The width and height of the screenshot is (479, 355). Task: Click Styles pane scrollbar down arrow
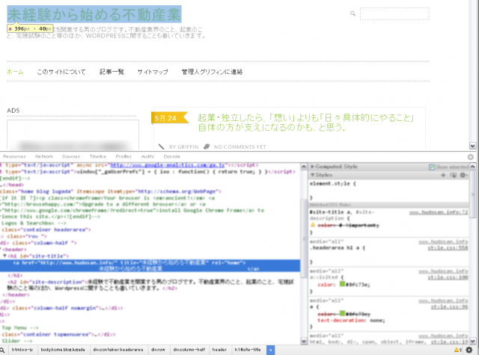(x=472, y=342)
